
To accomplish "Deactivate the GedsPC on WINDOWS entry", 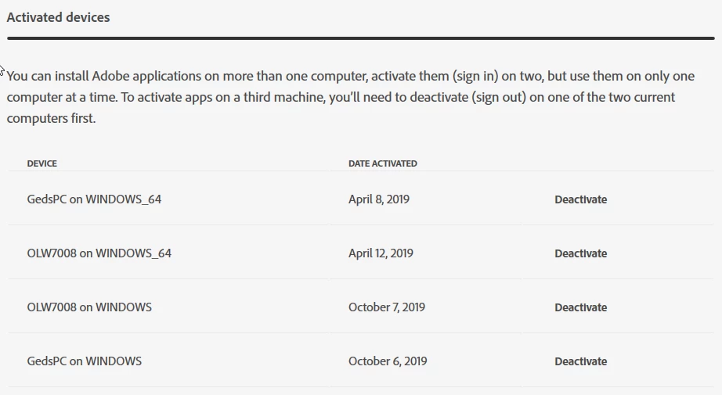I will tap(580, 361).
